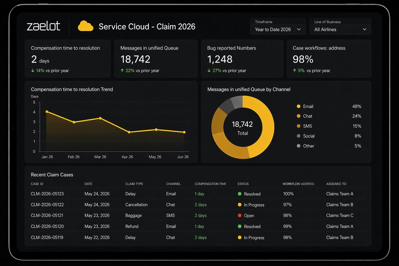
Task: Open case CLM-2026-05120
Action: (47, 226)
